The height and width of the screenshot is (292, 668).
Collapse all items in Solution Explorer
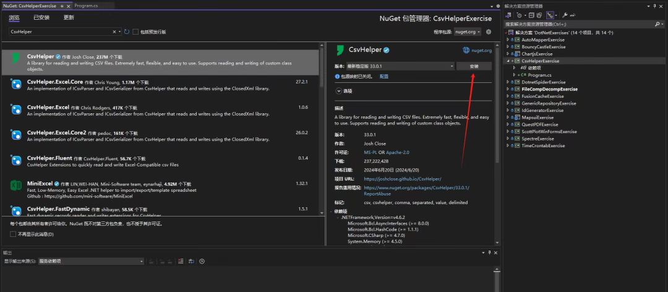point(532,15)
